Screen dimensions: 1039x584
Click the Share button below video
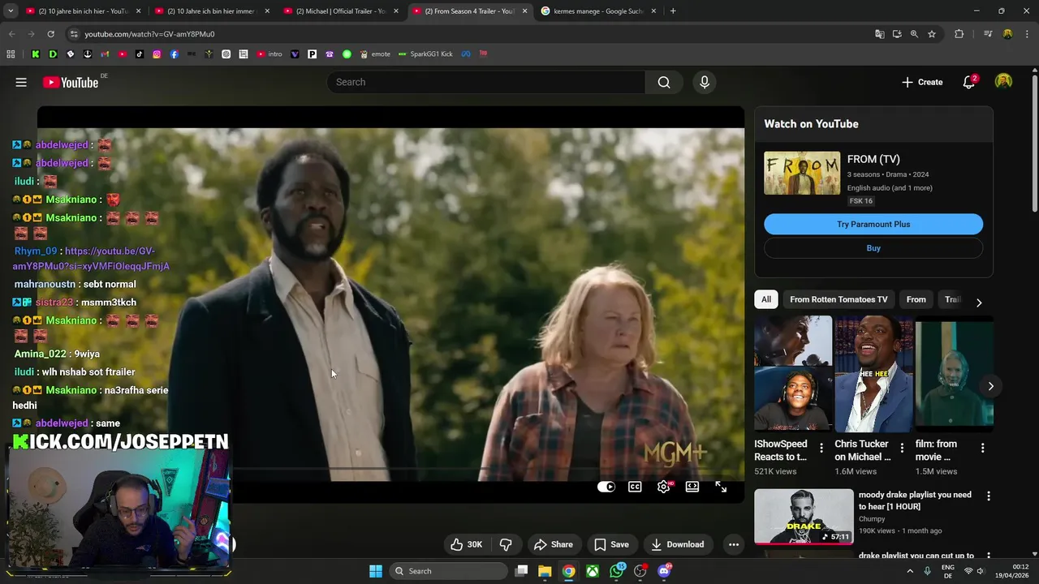point(553,544)
